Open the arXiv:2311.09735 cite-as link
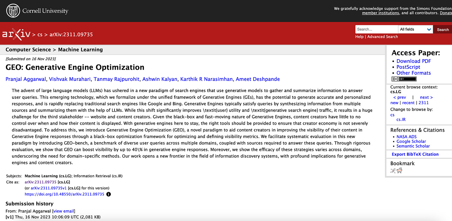Image resolution: width=452 pixels, height=221 pixels. point(40,182)
